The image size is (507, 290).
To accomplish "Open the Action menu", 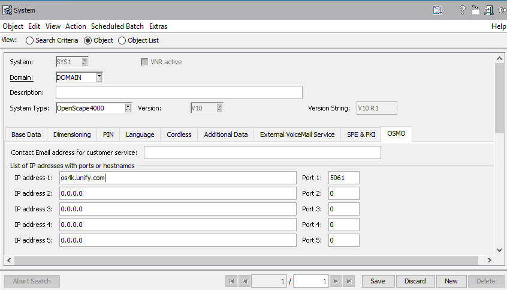I will [x=76, y=26].
